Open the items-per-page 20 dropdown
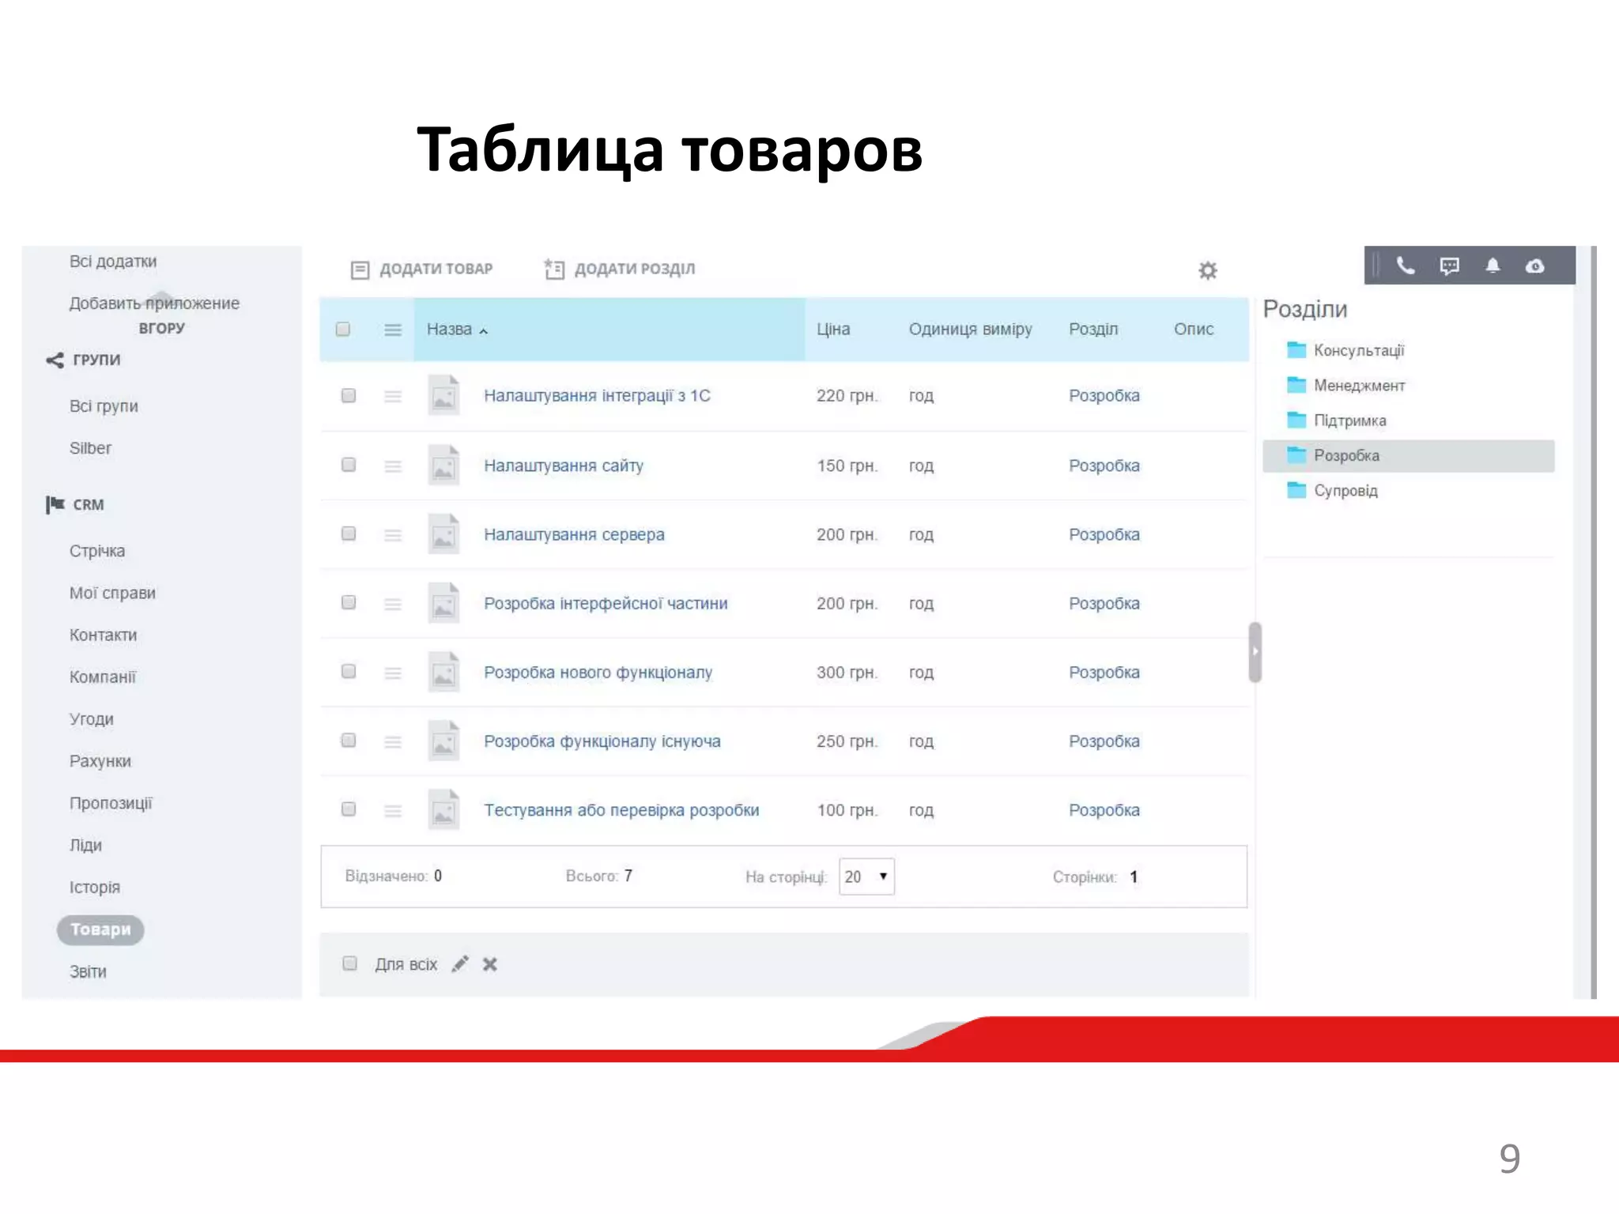 (x=866, y=877)
